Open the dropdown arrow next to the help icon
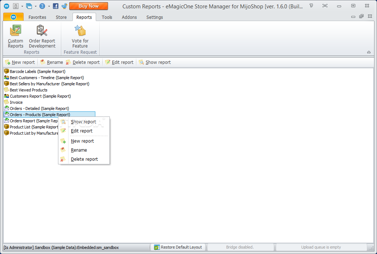 [x=49, y=6]
